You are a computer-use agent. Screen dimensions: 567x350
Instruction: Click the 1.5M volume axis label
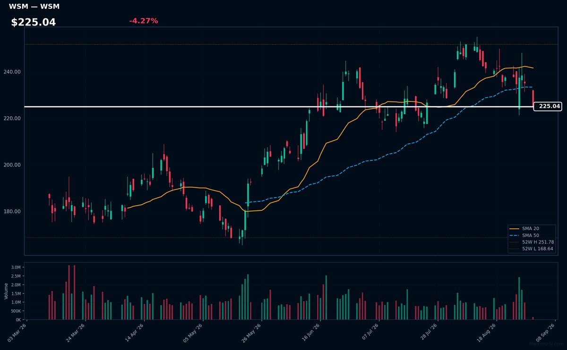(16, 294)
